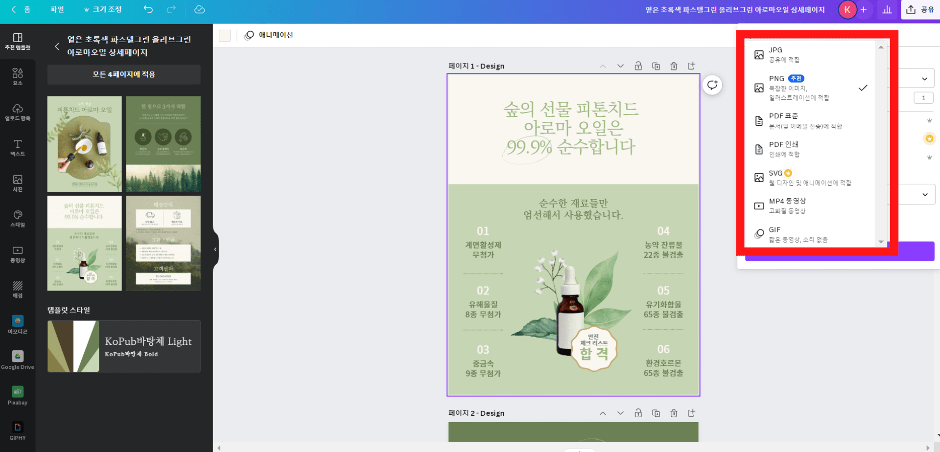Open the Google Drive sidebar panel
Screen dimensions: 940x452
pyautogui.click(x=18, y=360)
